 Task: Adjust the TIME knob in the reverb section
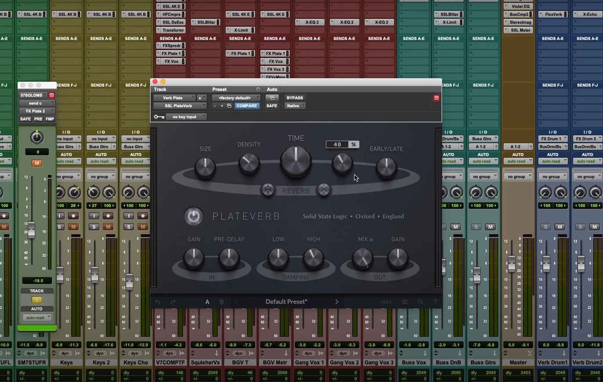pos(296,162)
